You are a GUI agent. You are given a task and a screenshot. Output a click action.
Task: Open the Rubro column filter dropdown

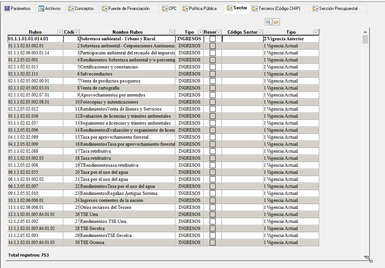pos(60,32)
